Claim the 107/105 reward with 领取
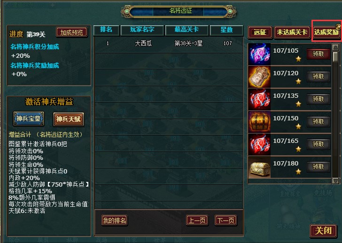The width and height of the screenshot is (342, 243). [318, 54]
